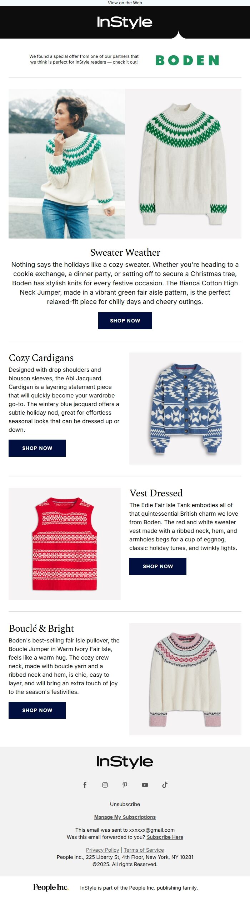This screenshot has width=250, height=901.
Task: Open View on the Web link
Action: pyautogui.click(x=125, y=3)
